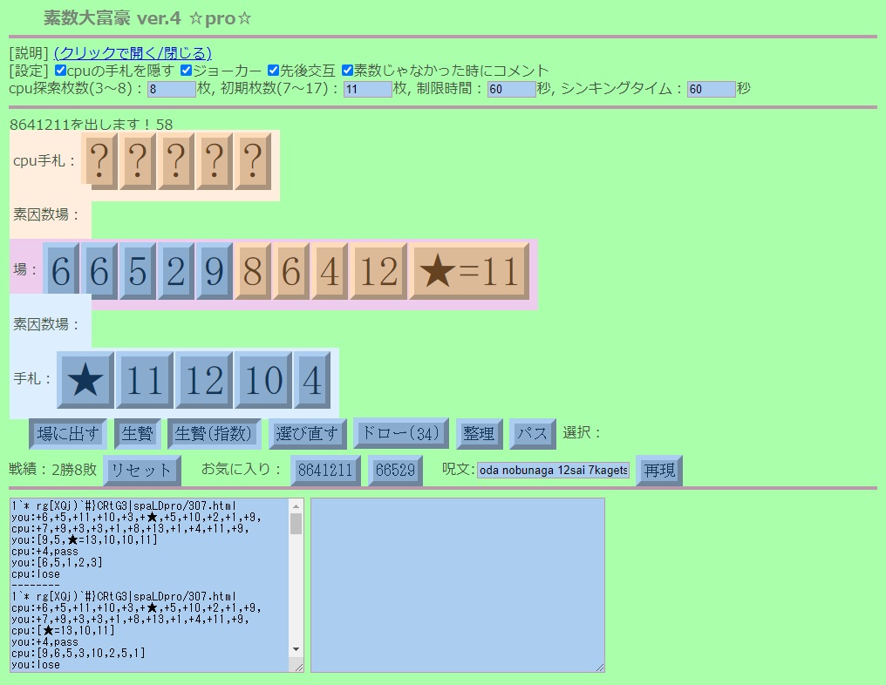Click the ドロー(34) draw button

(x=400, y=433)
